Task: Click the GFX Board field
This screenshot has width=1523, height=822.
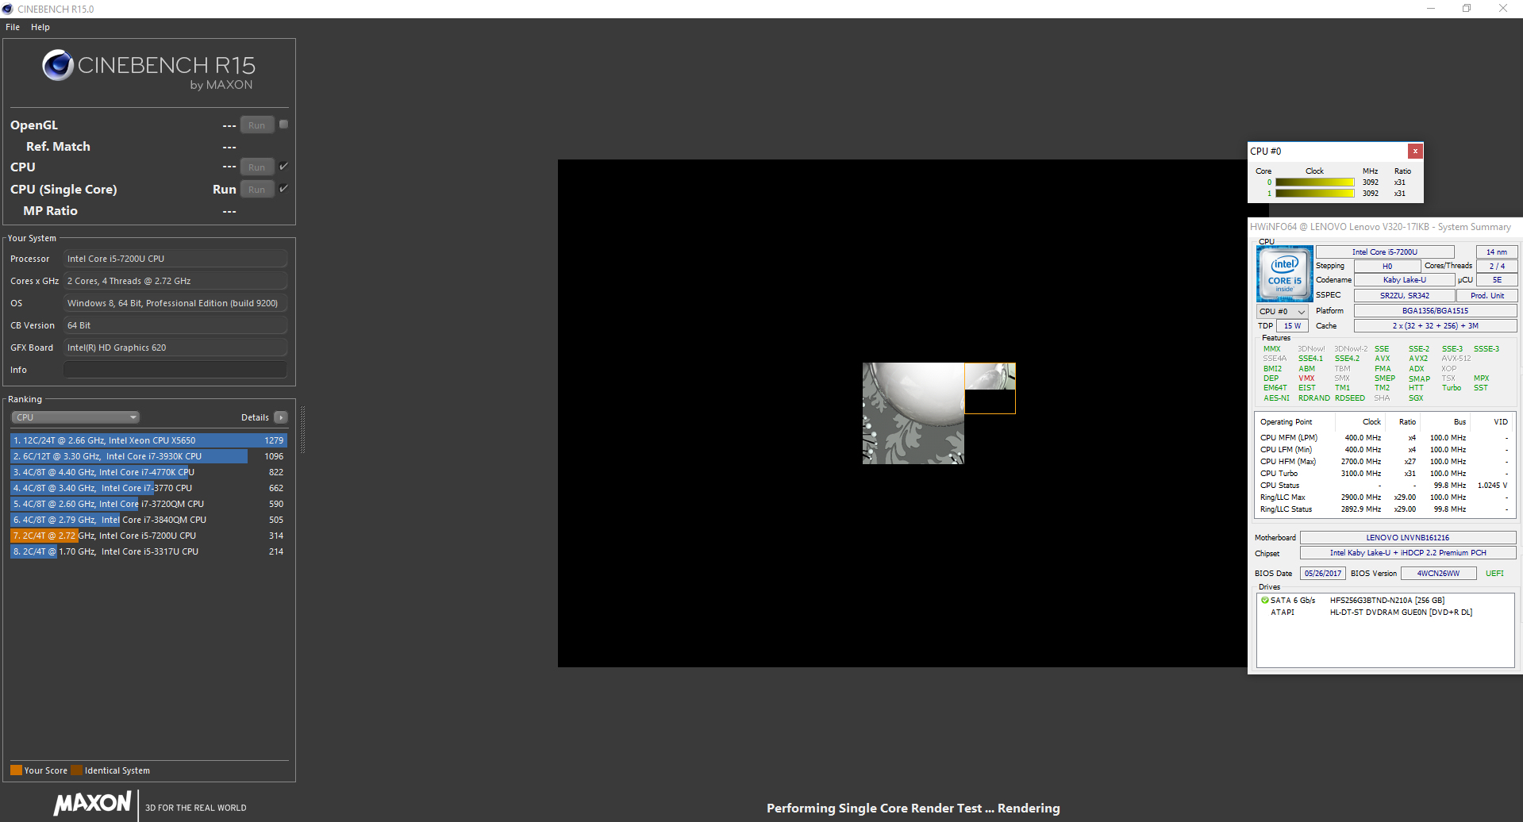Action: pos(175,348)
